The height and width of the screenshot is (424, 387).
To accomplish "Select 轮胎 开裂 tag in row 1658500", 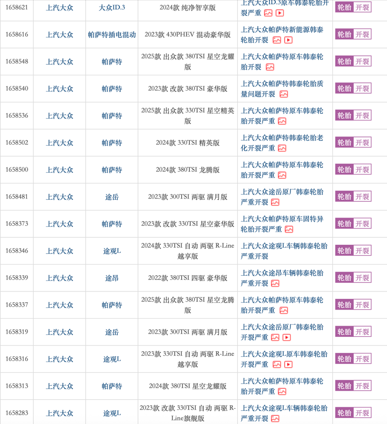I will 353,170.
